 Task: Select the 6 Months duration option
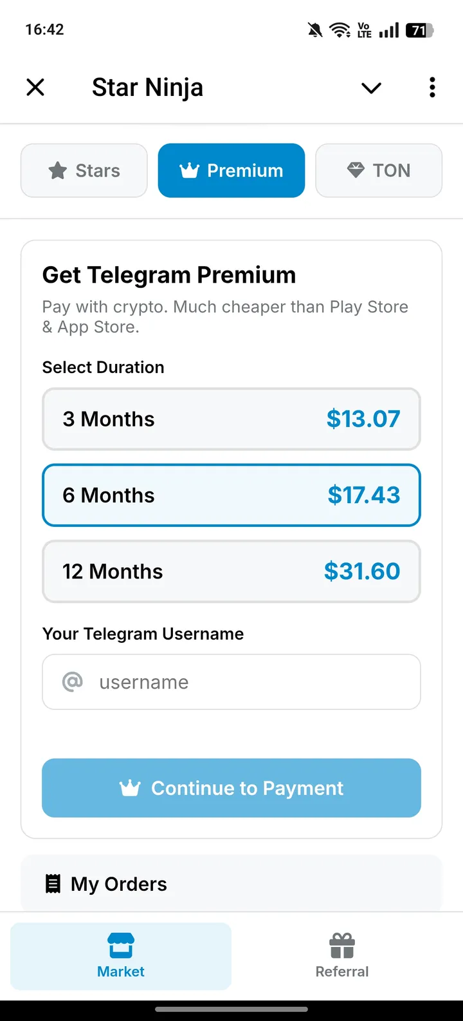pos(232,495)
